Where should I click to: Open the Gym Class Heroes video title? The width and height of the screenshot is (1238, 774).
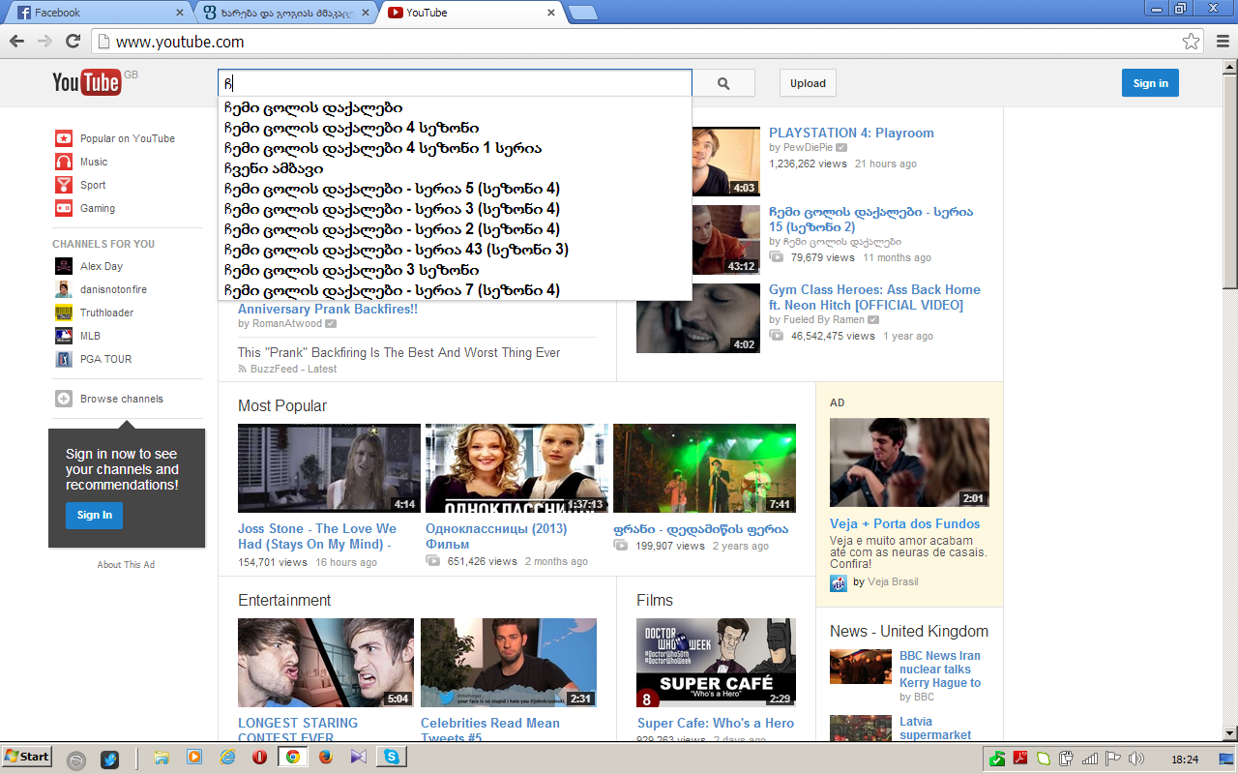tap(874, 297)
